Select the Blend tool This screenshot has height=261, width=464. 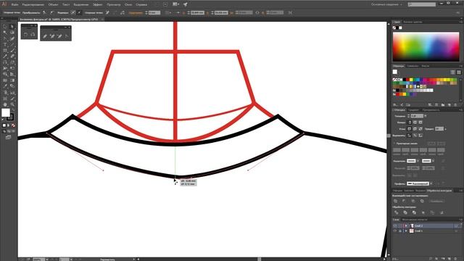pos(12,86)
